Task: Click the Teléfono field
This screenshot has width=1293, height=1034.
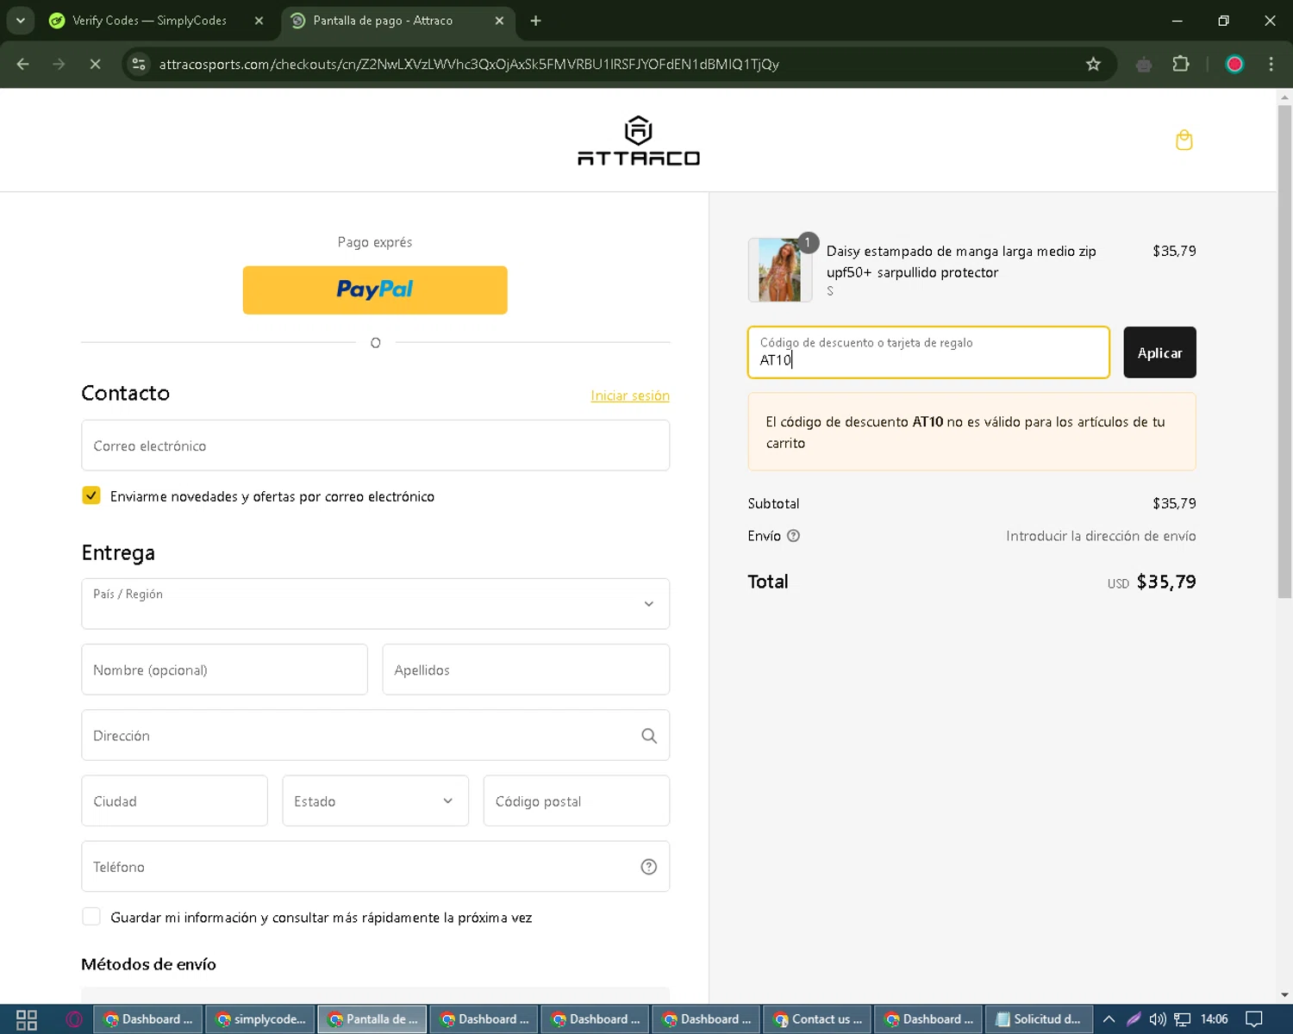Action: click(375, 867)
